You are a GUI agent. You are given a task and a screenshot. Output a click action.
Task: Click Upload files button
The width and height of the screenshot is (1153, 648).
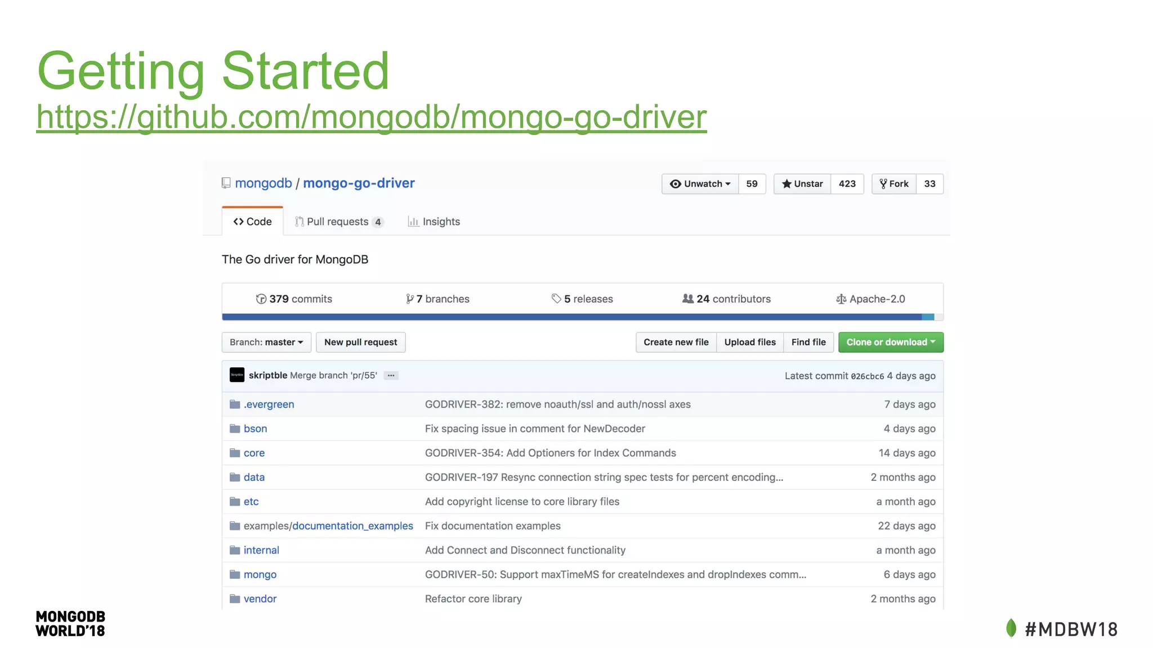pyautogui.click(x=750, y=342)
